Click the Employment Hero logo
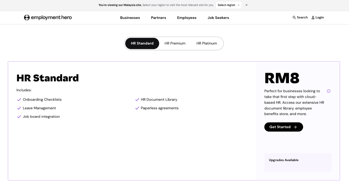This screenshot has width=349, height=189. coord(48,18)
